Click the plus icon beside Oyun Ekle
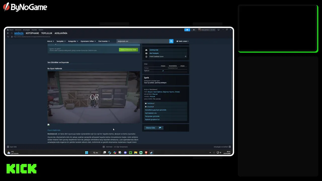The image size is (322, 181). [8, 147]
